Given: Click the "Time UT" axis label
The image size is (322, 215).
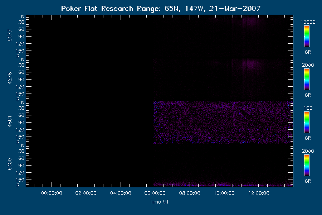Looking at the screenshot, I should [159, 202].
